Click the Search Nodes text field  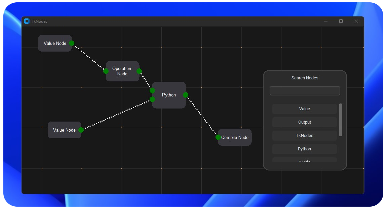[304, 90]
